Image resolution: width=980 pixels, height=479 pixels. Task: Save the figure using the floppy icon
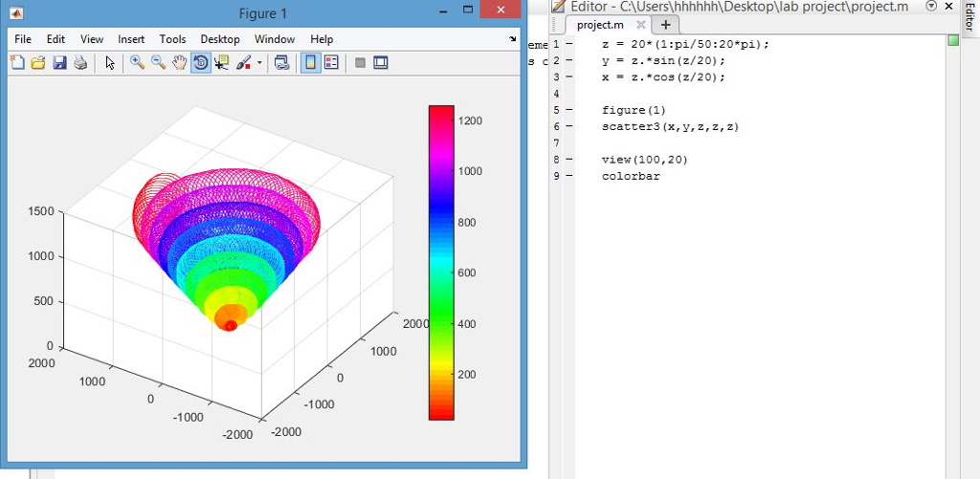coord(59,63)
